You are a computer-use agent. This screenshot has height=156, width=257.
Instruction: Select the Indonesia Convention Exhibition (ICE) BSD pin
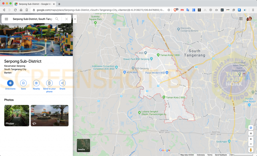coord(116,67)
